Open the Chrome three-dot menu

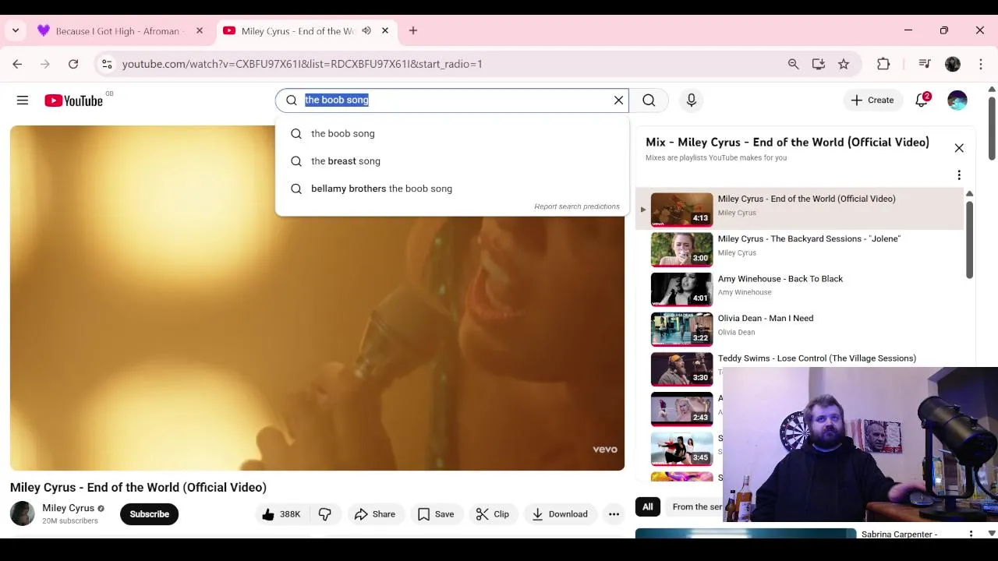981,64
